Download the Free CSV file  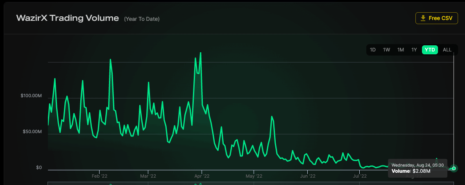[x=437, y=18]
